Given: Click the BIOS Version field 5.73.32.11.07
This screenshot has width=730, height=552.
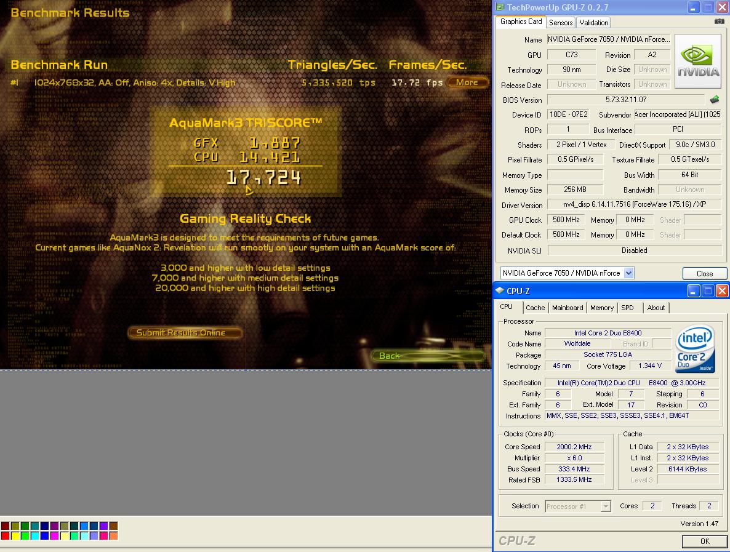Looking at the screenshot, I should [x=626, y=100].
